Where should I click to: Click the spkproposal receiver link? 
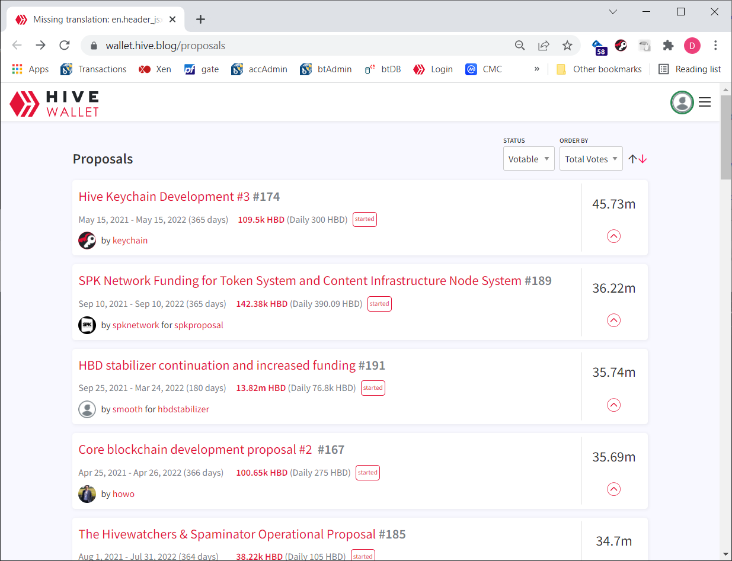199,325
